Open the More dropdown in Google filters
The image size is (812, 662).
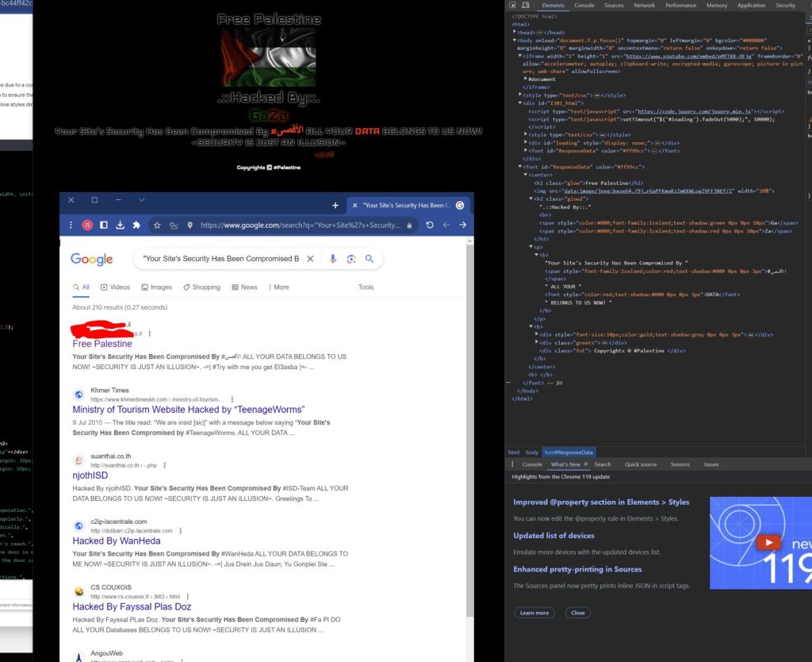[x=278, y=287]
